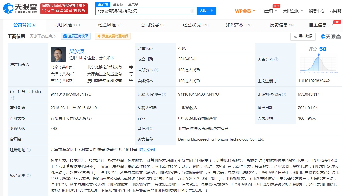343x196 pixels.
Task: Open the 厦门向量空间科技有… company link
Action: (x=106, y=81)
